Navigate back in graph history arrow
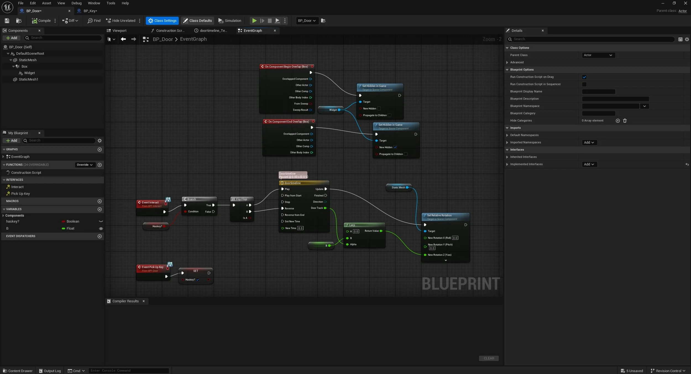 pyautogui.click(x=123, y=39)
